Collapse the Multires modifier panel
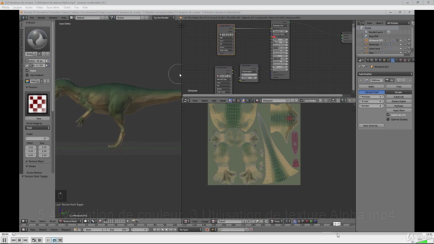The image size is (434, 244). [x=361, y=80]
